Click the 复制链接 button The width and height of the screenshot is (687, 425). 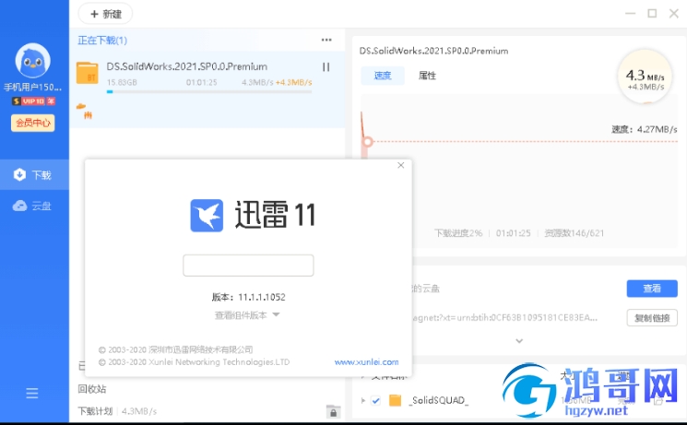click(652, 318)
